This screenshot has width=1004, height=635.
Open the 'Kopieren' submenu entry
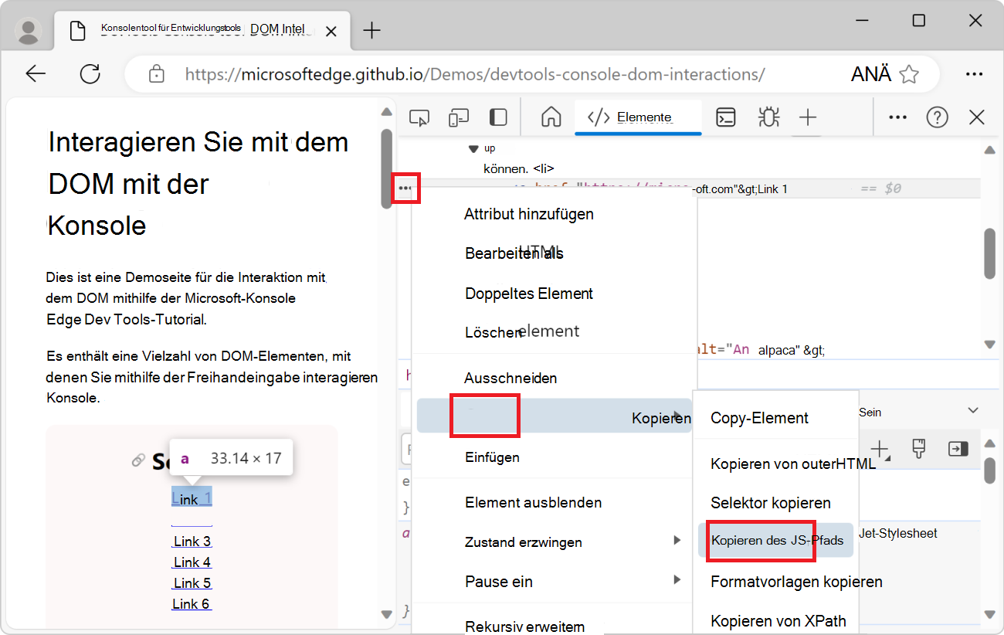click(x=555, y=416)
